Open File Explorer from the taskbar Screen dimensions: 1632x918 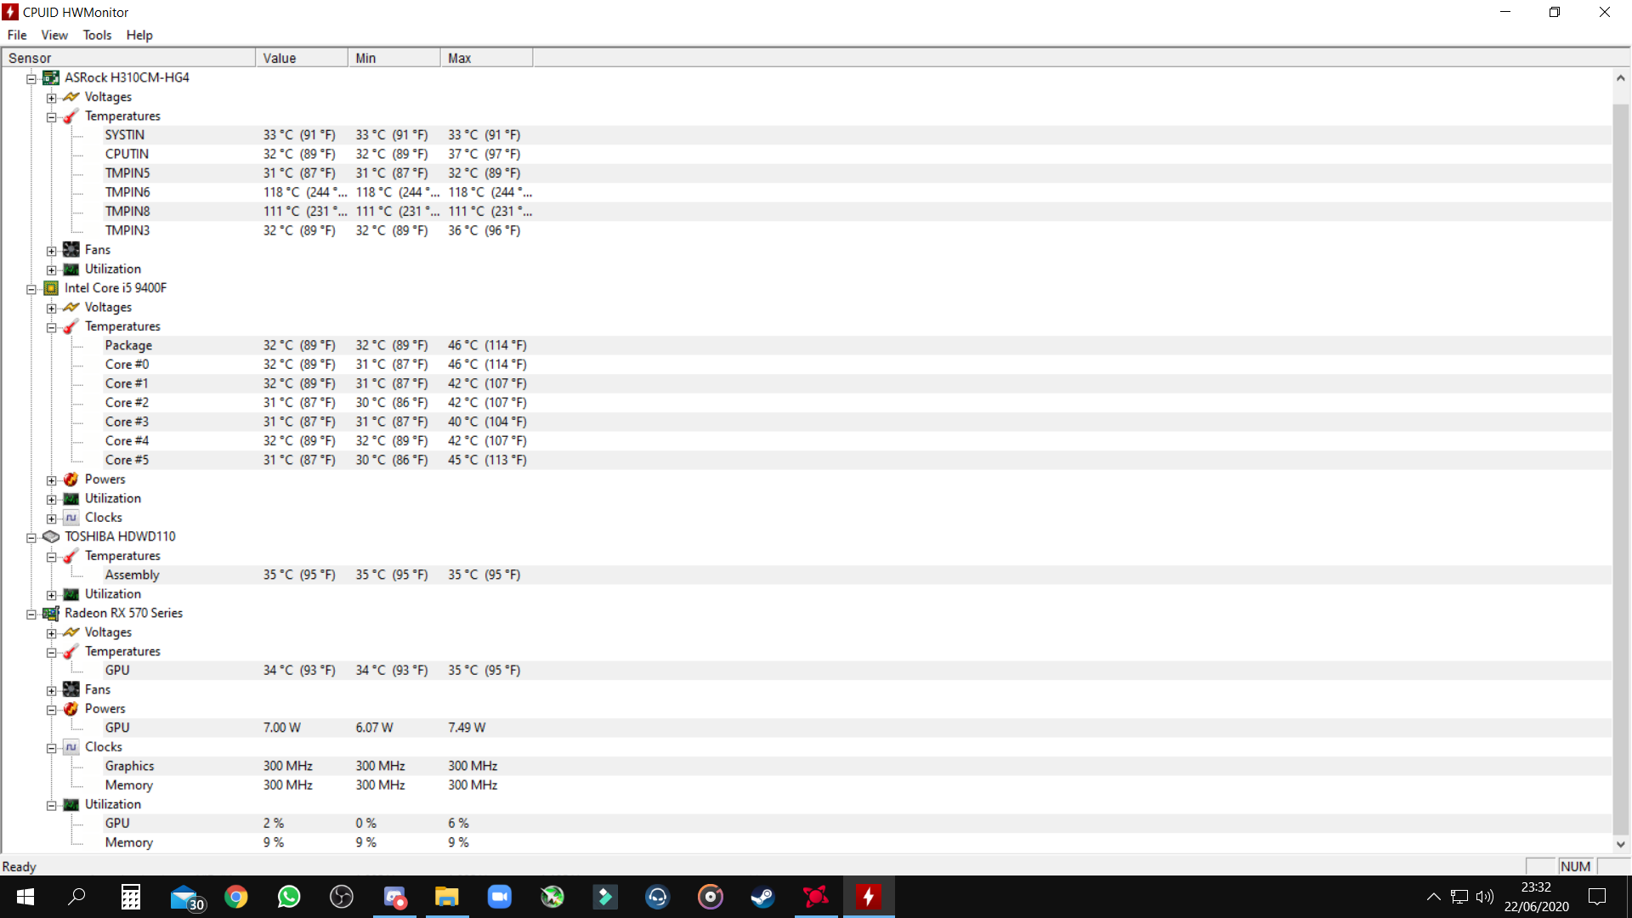coord(447,897)
